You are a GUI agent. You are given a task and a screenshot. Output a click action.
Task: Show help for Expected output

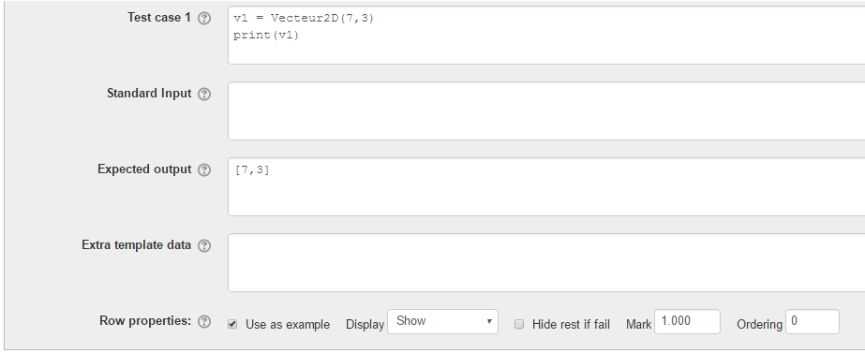[x=204, y=169]
